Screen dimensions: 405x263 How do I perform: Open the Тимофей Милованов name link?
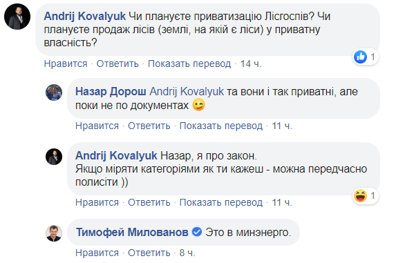pyautogui.click(x=132, y=233)
